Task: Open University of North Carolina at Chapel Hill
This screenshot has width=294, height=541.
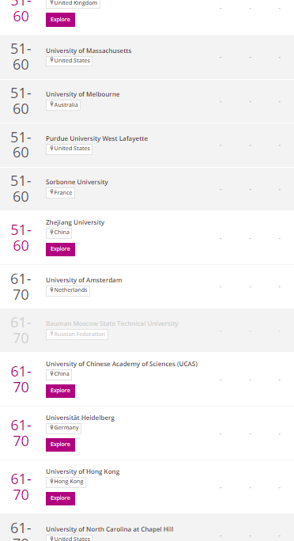Action: pyautogui.click(x=110, y=529)
